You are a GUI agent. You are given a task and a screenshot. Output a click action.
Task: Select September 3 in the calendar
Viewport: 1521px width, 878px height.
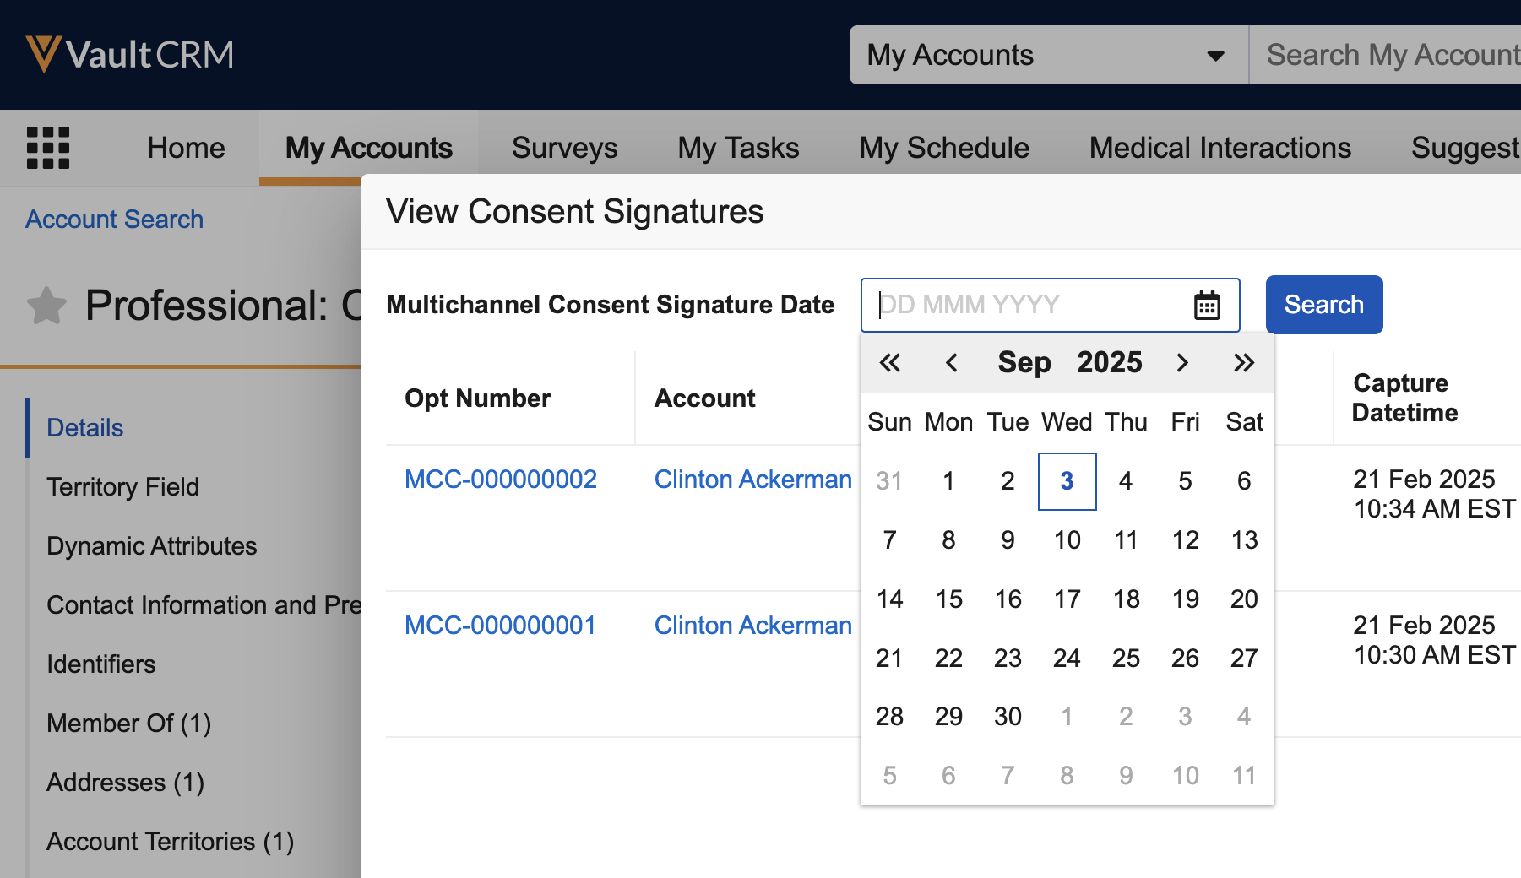pyautogui.click(x=1067, y=481)
